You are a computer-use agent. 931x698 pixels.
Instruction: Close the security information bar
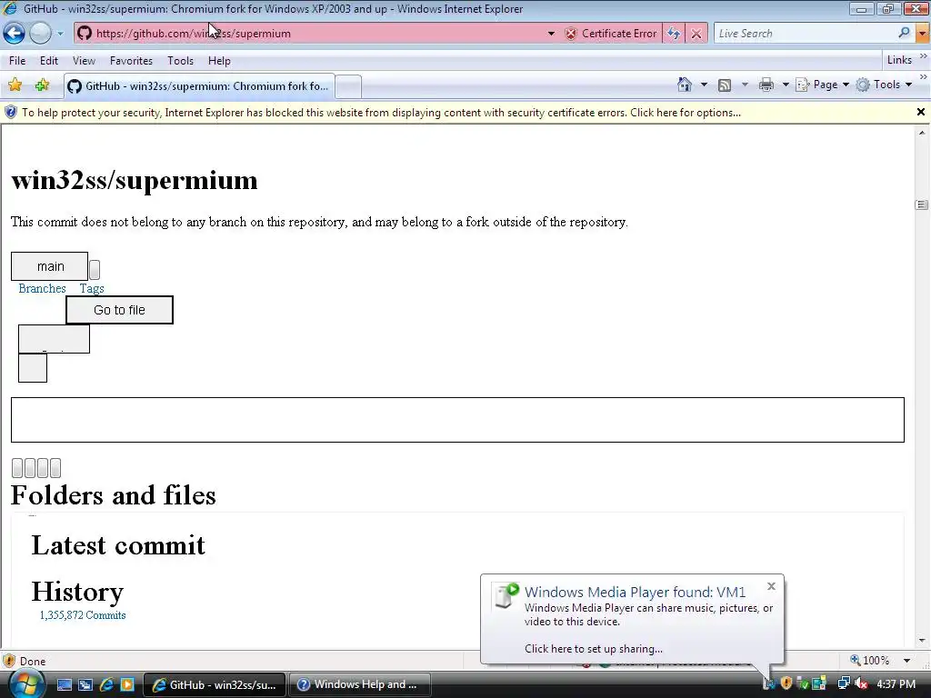tap(921, 112)
